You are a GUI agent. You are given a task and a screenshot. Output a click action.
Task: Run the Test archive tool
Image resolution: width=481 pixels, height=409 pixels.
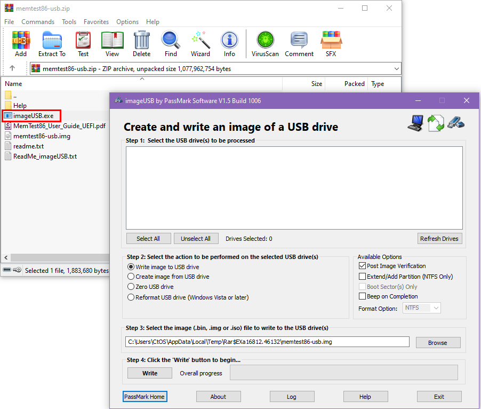point(83,44)
